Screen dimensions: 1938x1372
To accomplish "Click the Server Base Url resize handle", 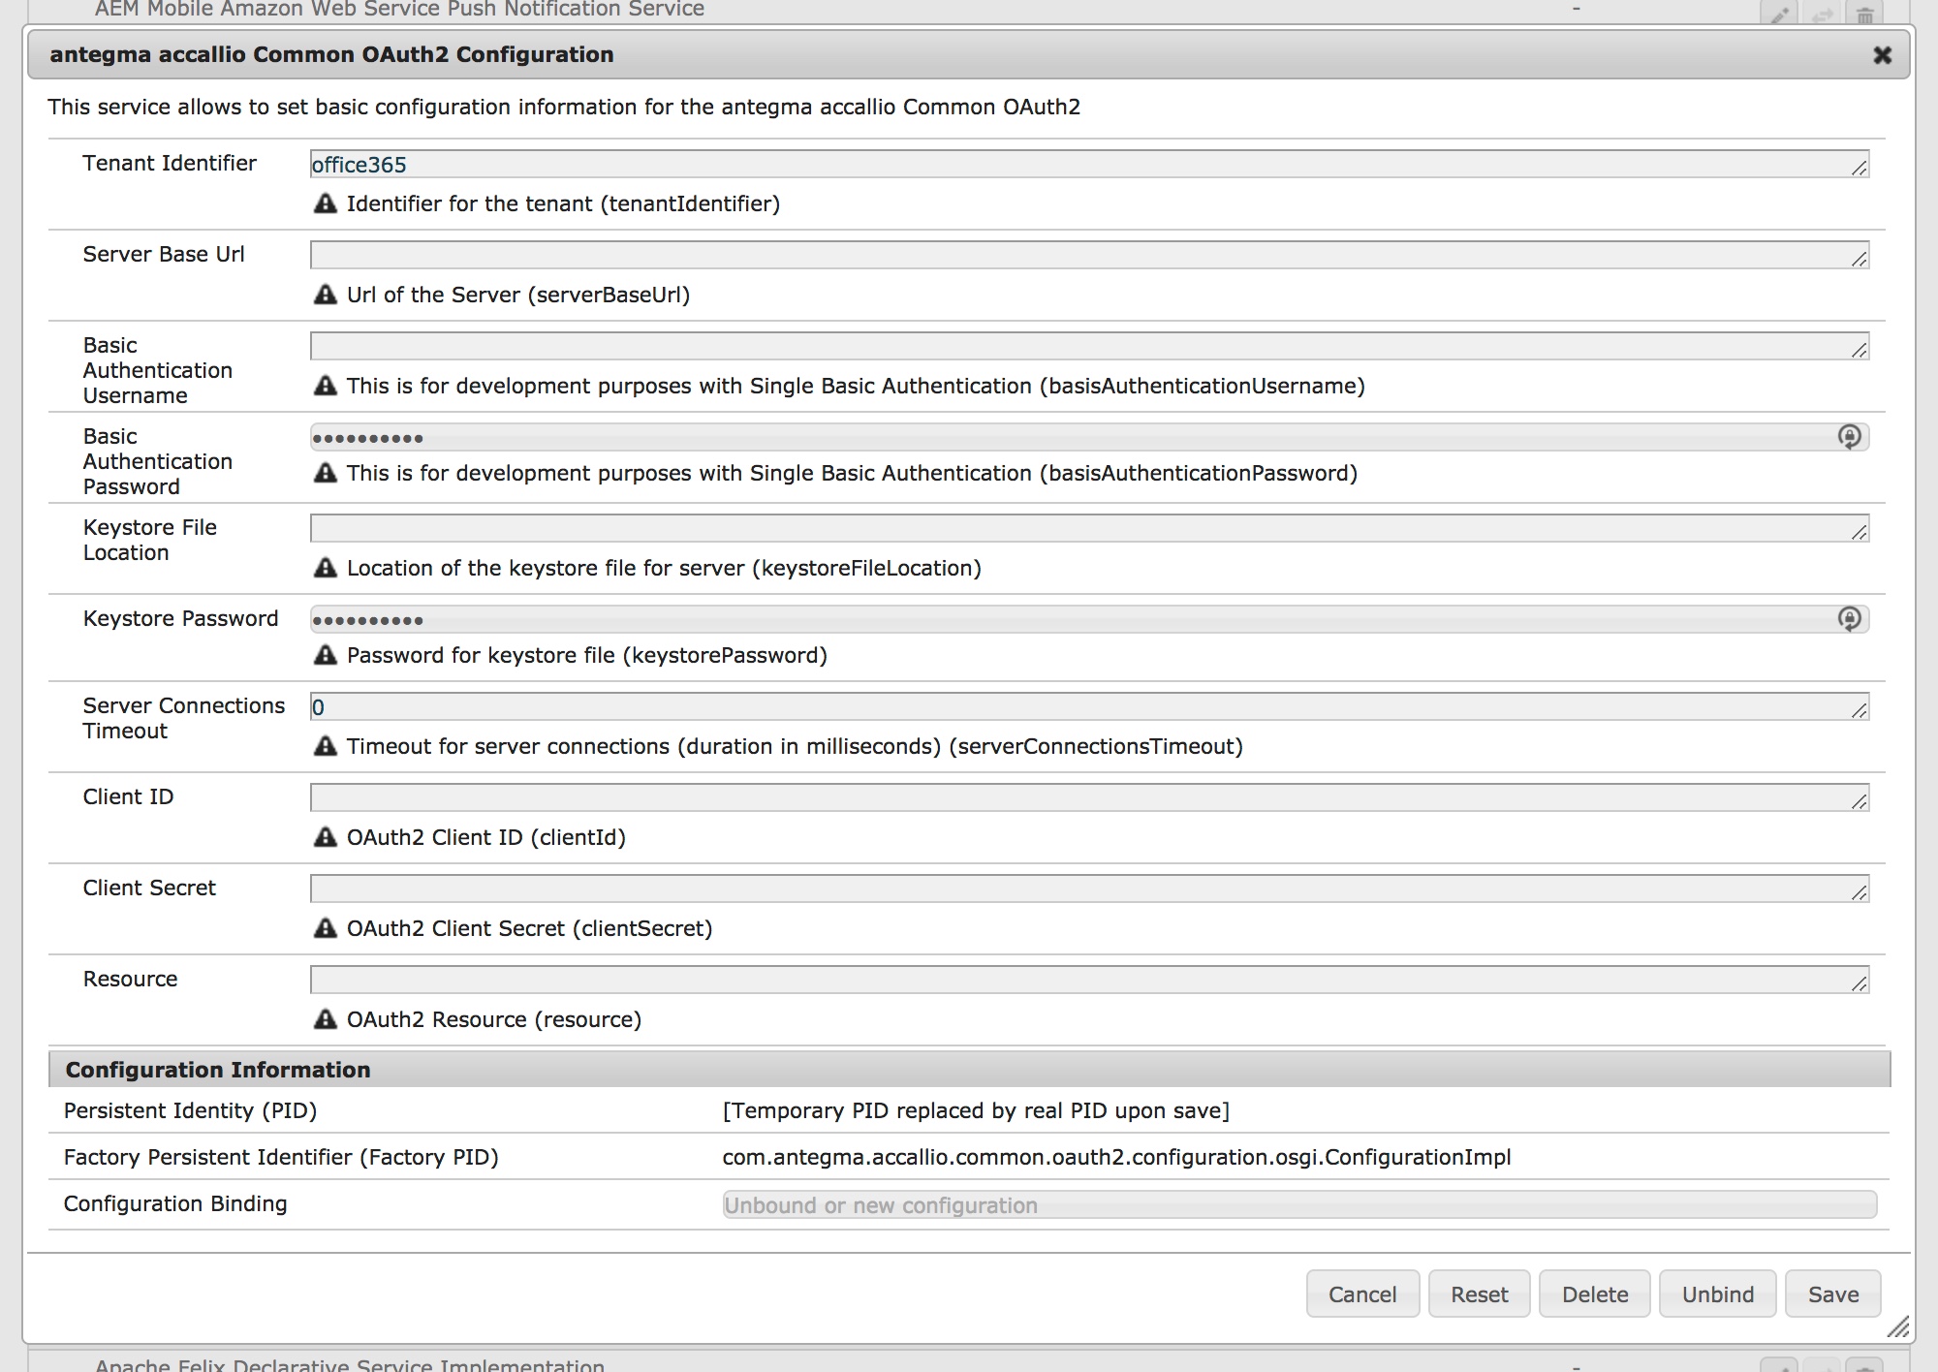I will tap(1859, 259).
